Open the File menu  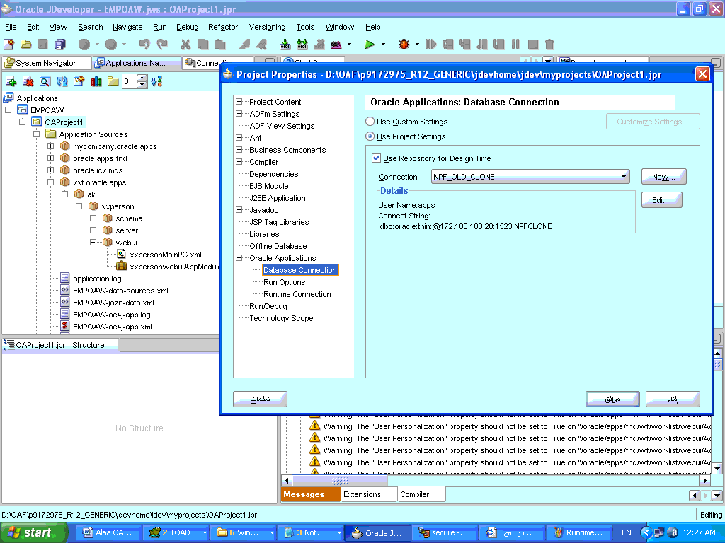tap(11, 27)
